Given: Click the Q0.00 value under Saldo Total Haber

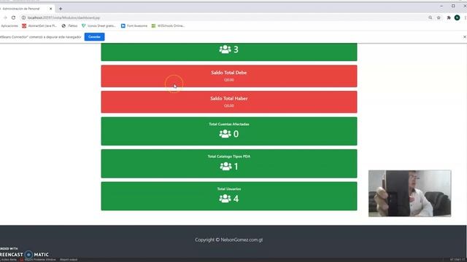Looking at the screenshot, I should tap(229, 106).
